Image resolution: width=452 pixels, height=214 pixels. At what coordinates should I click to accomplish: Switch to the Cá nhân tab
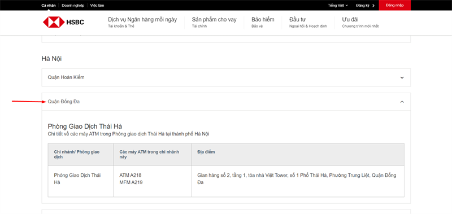coord(49,6)
